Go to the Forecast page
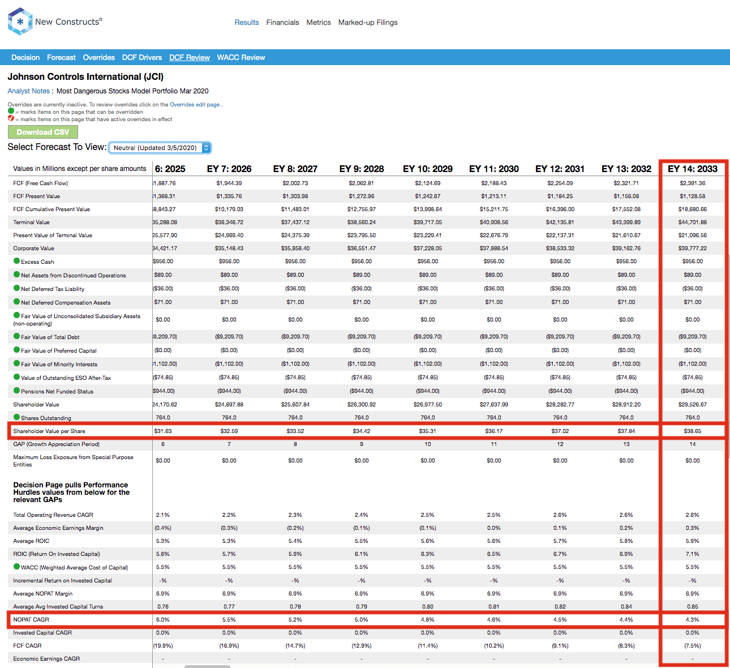 coord(61,57)
